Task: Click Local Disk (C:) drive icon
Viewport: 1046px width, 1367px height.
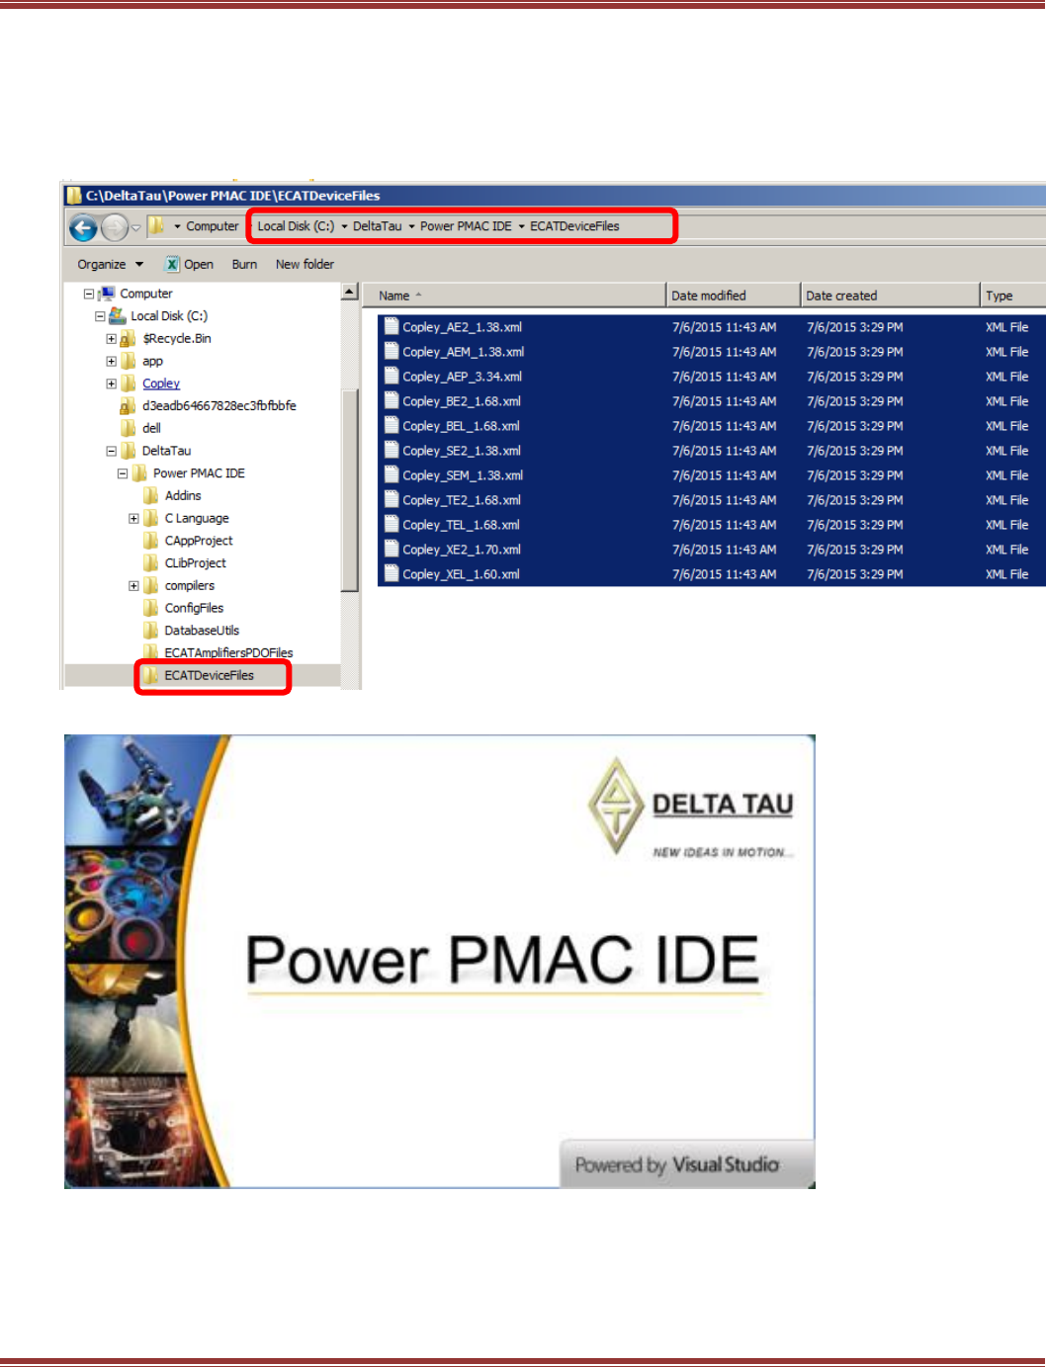Action: pyautogui.click(x=118, y=316)
